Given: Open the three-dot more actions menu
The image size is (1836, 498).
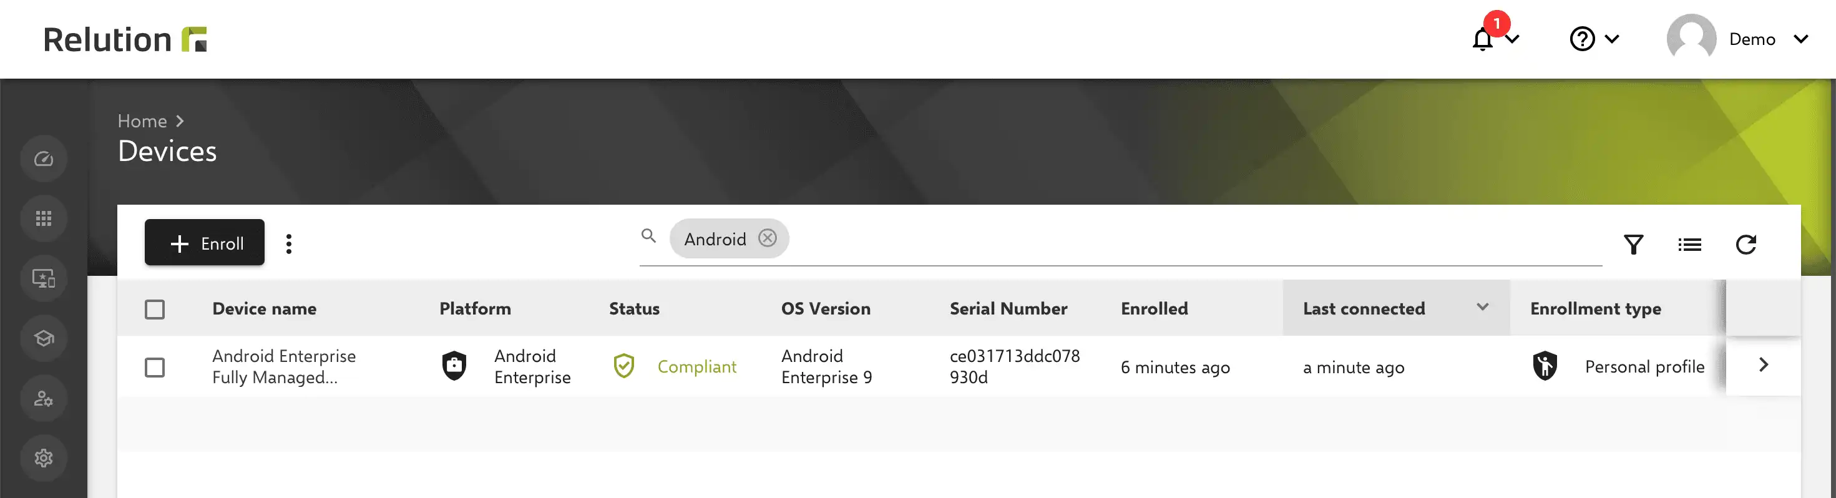Looking at the screenshot, I should coord(289,243).
